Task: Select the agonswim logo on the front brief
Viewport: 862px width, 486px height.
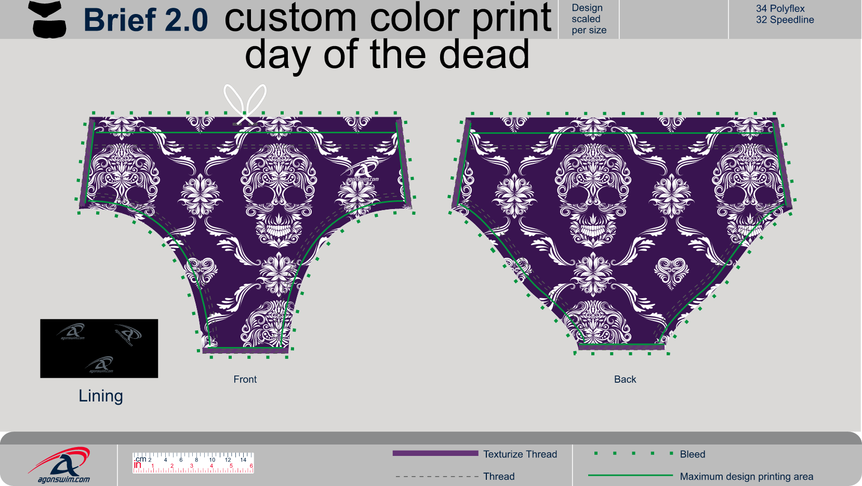Action: tap(362, 173)
